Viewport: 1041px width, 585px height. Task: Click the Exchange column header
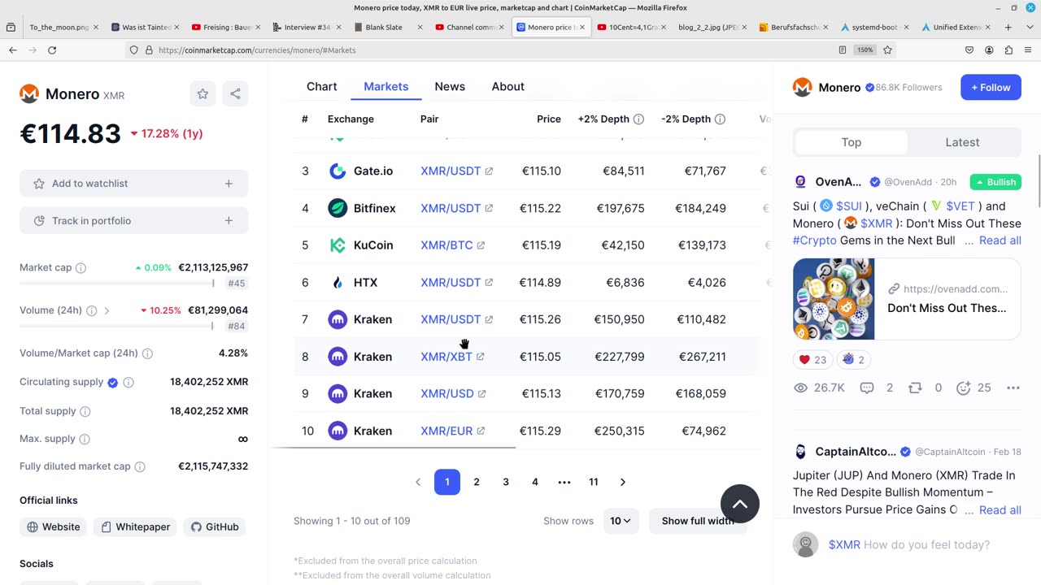pyautogui.click(x=351, y=119)
